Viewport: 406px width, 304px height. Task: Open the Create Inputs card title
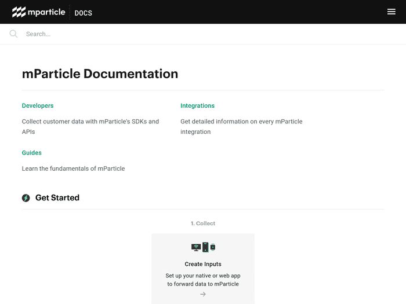pyautogui.click(x=203, y=264)
